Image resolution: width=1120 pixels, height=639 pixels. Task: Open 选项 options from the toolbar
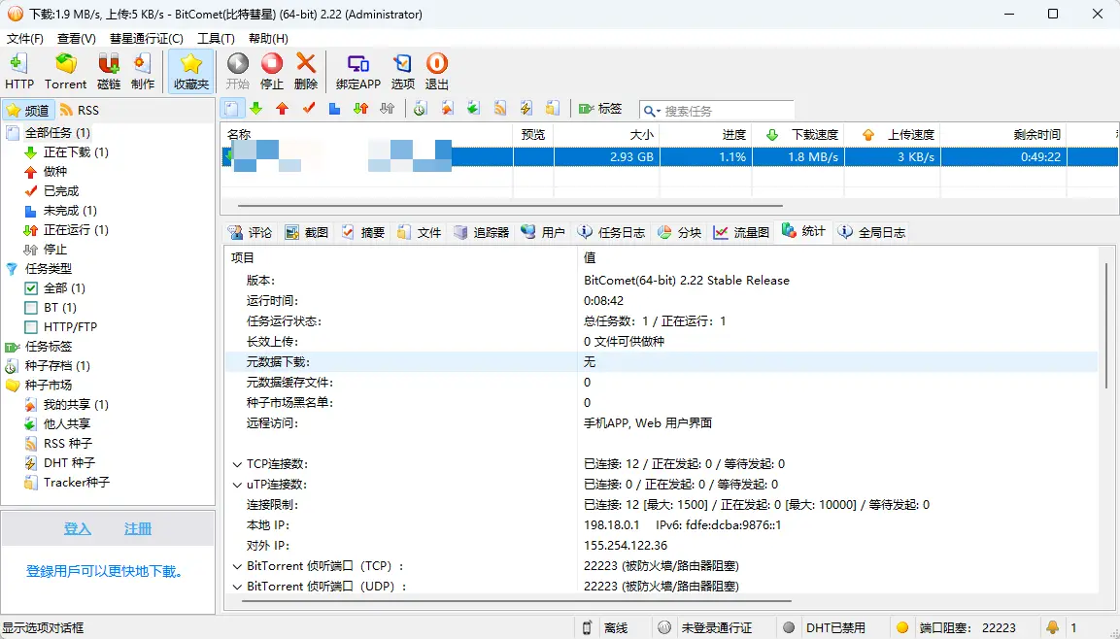point(403,72)
